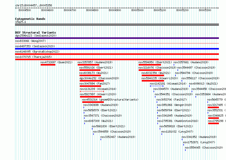Image resolution: width=226 pixels, height=160 pixels.
Task: Select nsv6096013 (Wu2021) label
Action: (x=203, y=84)
